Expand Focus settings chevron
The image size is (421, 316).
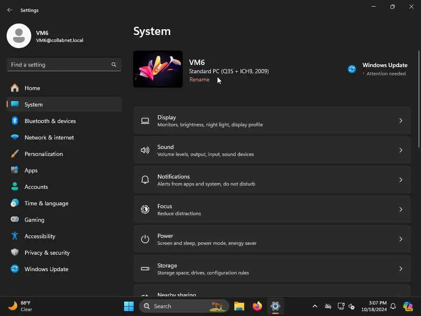[x=400, y=209]
